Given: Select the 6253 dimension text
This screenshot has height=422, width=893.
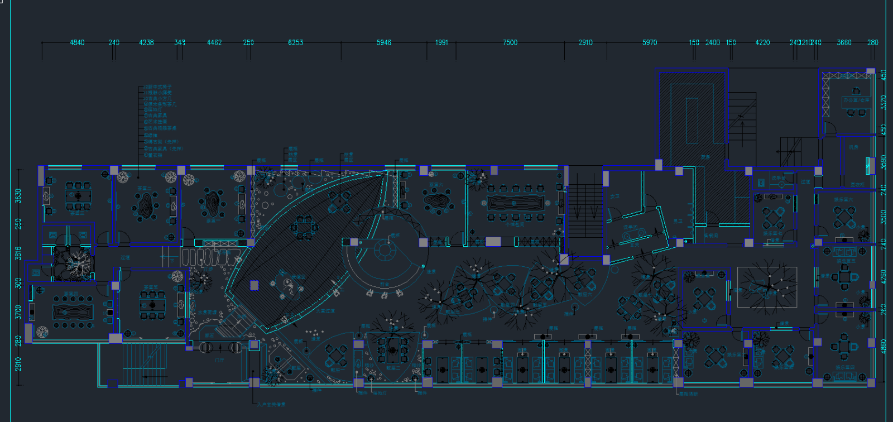Looking at the screenshot, I should [x=296, y=42].
